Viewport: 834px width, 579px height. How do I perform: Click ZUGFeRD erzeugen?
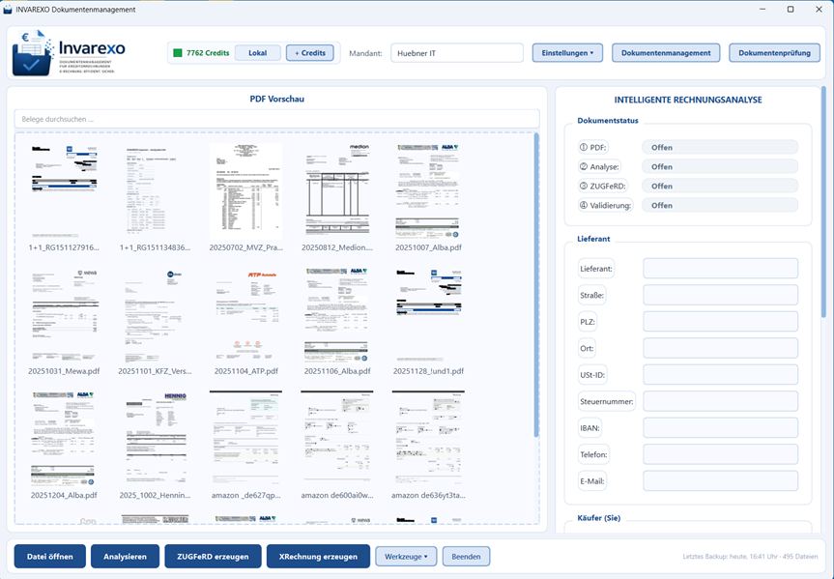pos(213,556)
